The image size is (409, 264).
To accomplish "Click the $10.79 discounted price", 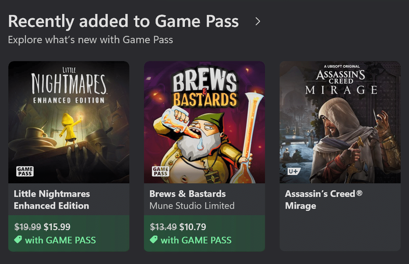I will tap(193, 227).
